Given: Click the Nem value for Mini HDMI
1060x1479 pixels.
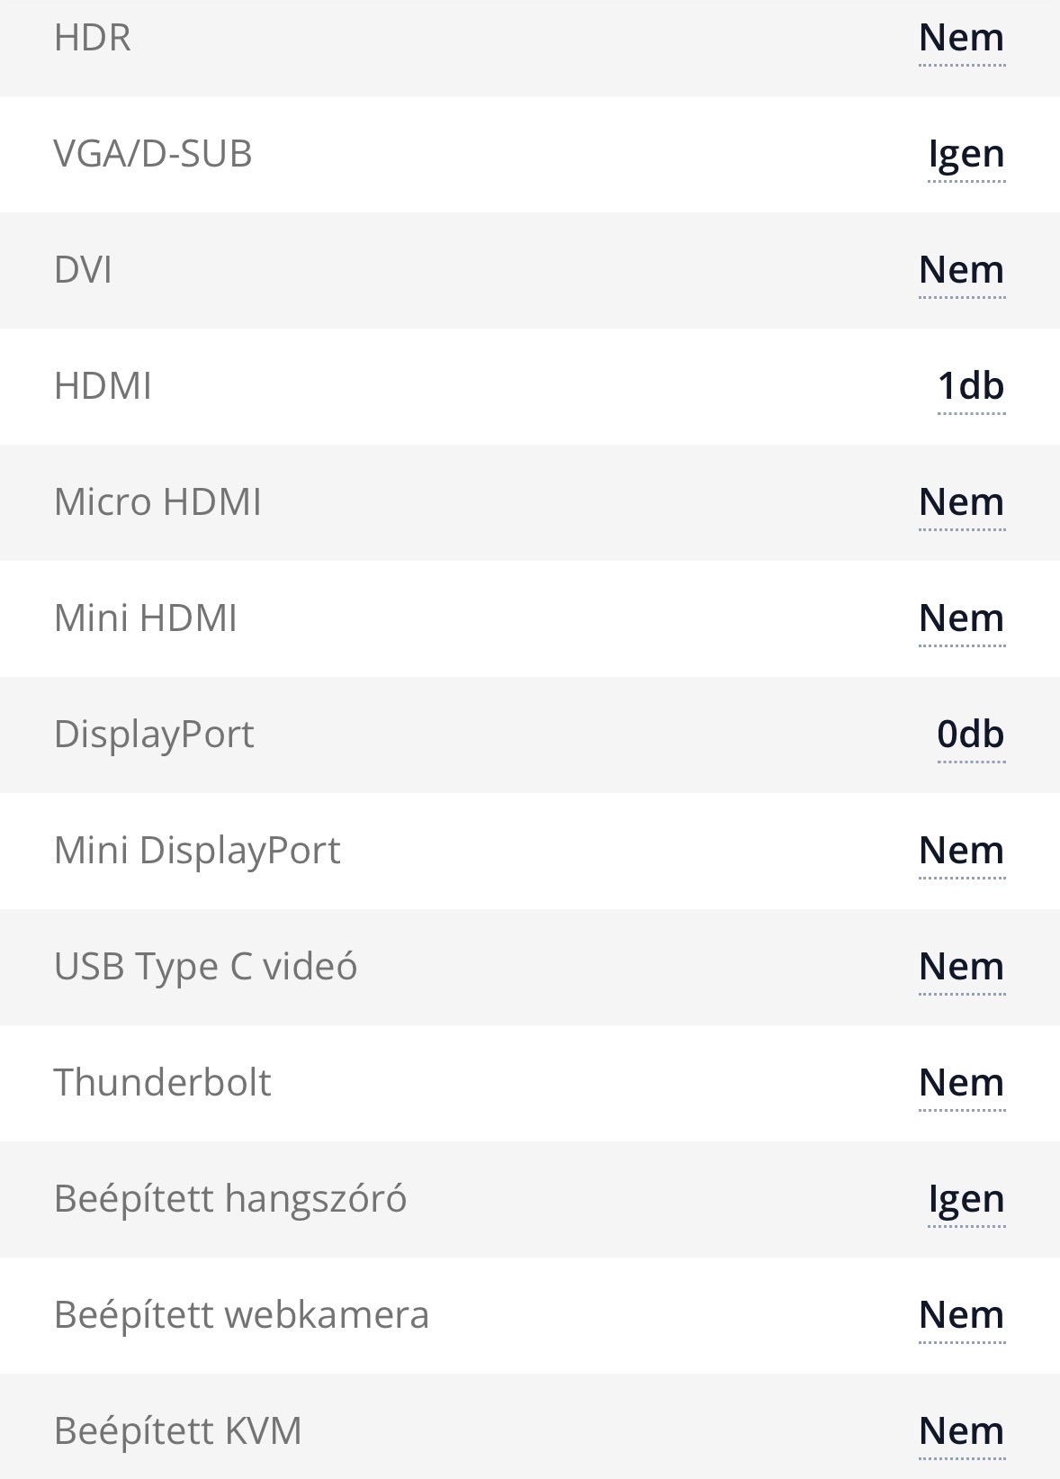Looking at the screenshot, I should 961,619.
